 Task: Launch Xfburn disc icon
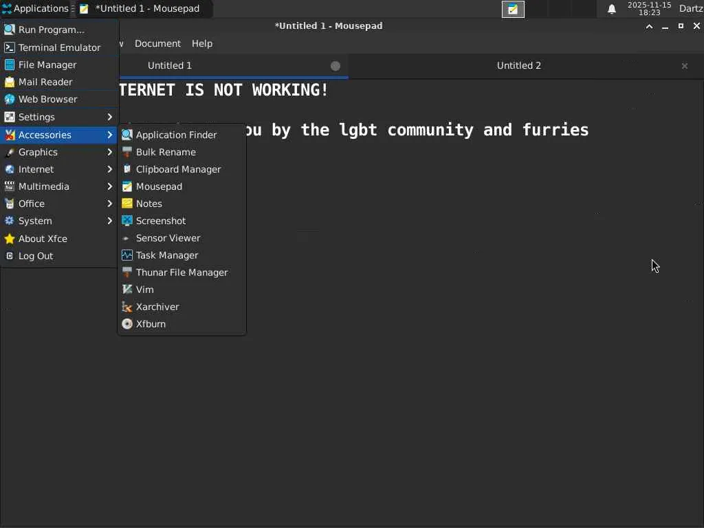[x=127, y=324]
